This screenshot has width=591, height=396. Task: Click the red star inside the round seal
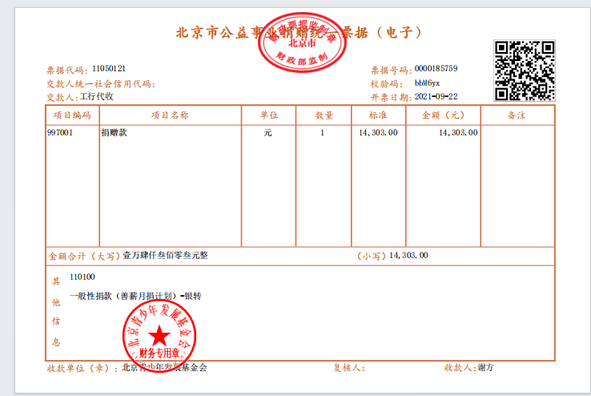[159, 337]
